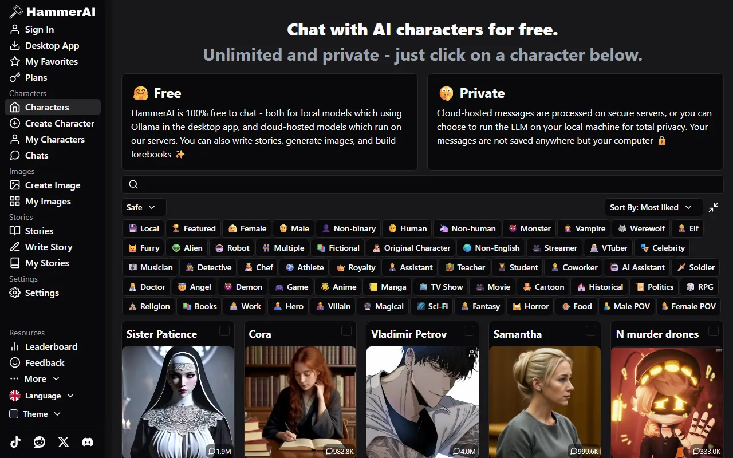Go to My Favorites page

(x=53, y=61)
